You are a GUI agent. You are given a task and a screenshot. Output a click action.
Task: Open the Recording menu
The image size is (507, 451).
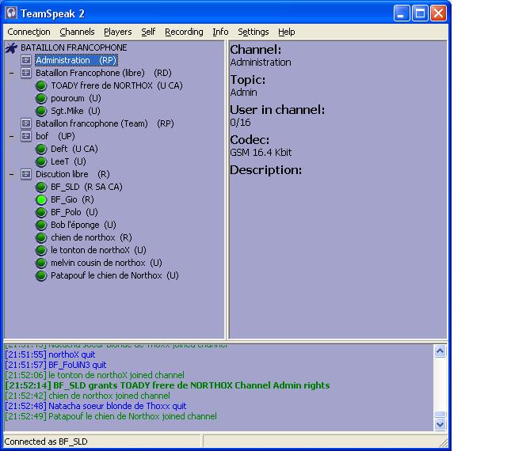point(184,32)
